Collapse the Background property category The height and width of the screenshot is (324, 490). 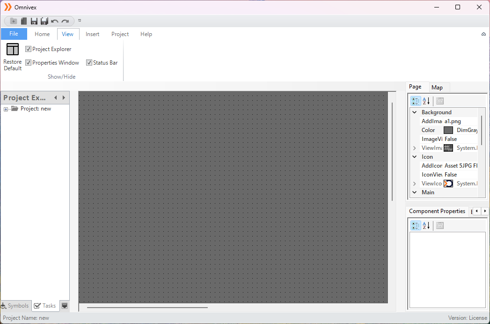pos(414,112)
